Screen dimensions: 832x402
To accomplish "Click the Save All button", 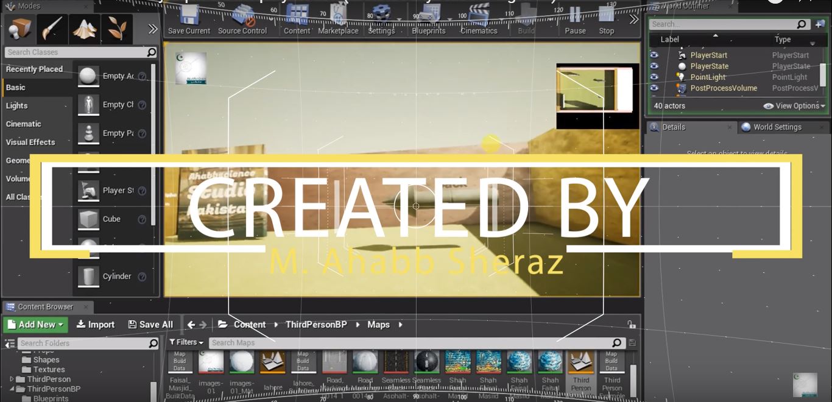I will pyautogui.click(x=150, y=325).
